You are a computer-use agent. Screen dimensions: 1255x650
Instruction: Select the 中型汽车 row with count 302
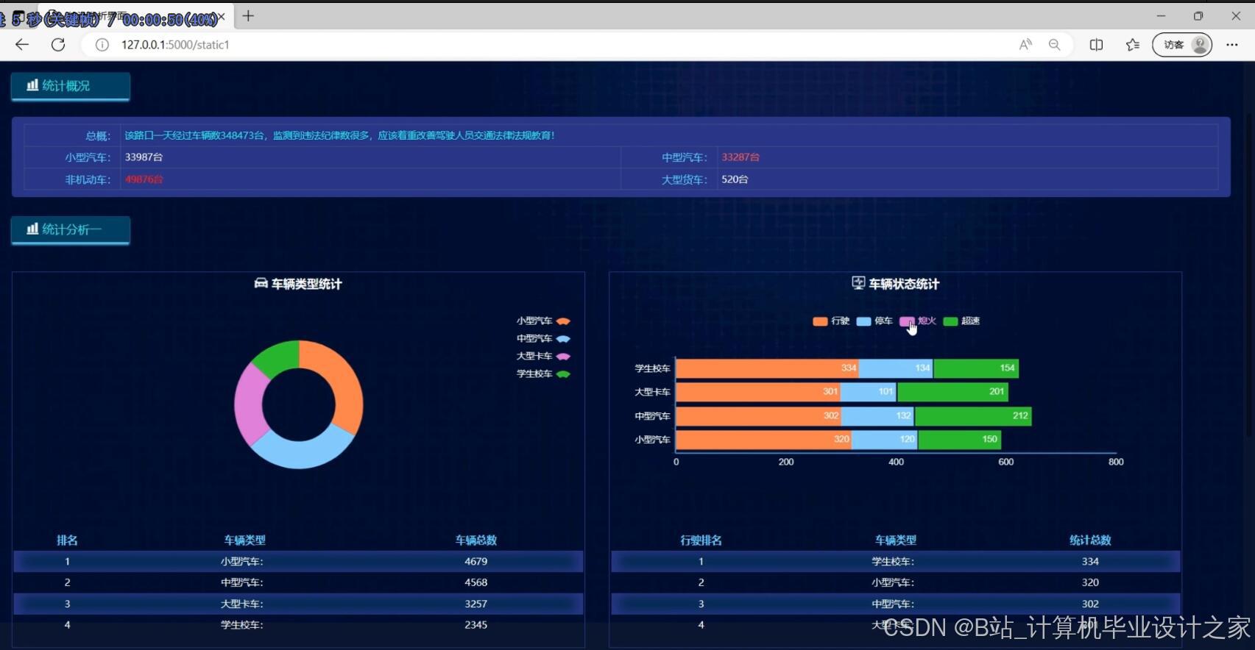896,604
